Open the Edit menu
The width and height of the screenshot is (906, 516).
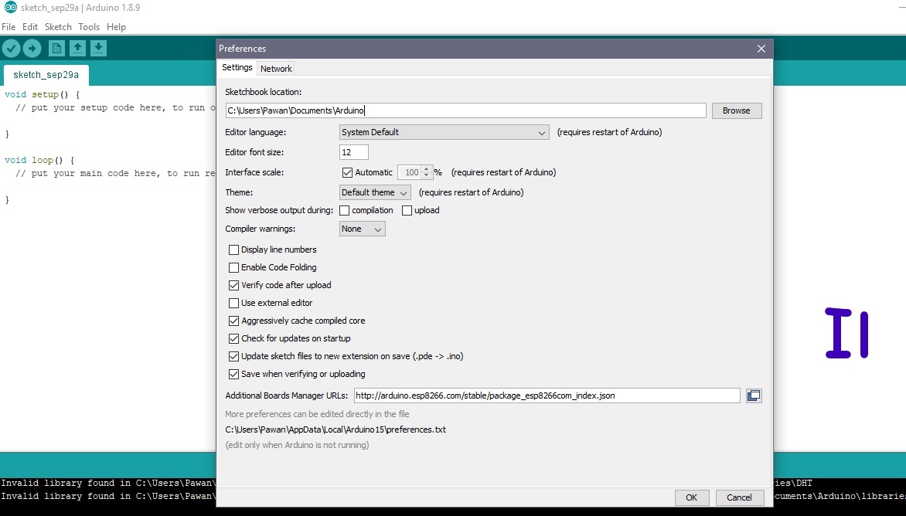pyautogui.click(x=30, y=27)
